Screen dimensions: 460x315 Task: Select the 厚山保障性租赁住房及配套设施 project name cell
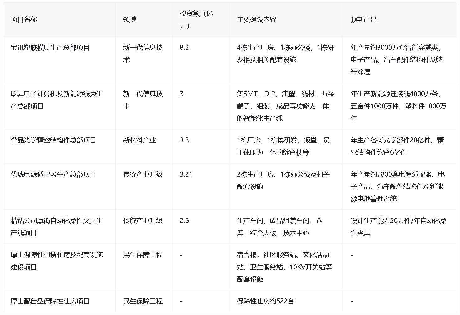click(x=57, y=261)
